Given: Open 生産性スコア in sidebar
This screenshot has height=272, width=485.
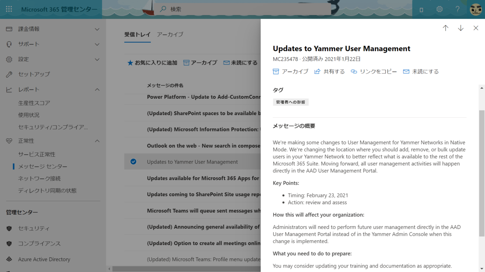Looking at the screenshot, I should [x=34, y=103].
